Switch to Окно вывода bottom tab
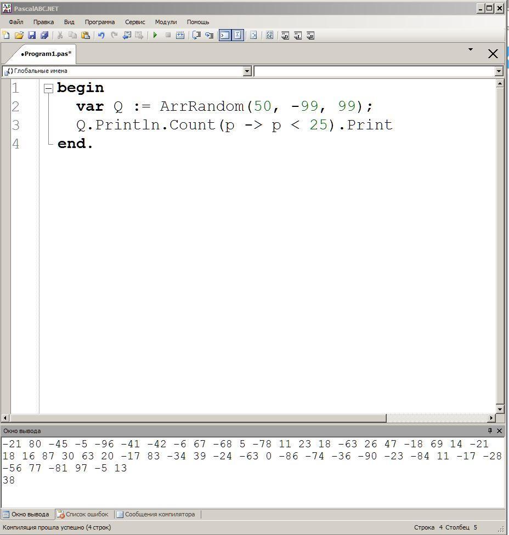 click(27, 514)
